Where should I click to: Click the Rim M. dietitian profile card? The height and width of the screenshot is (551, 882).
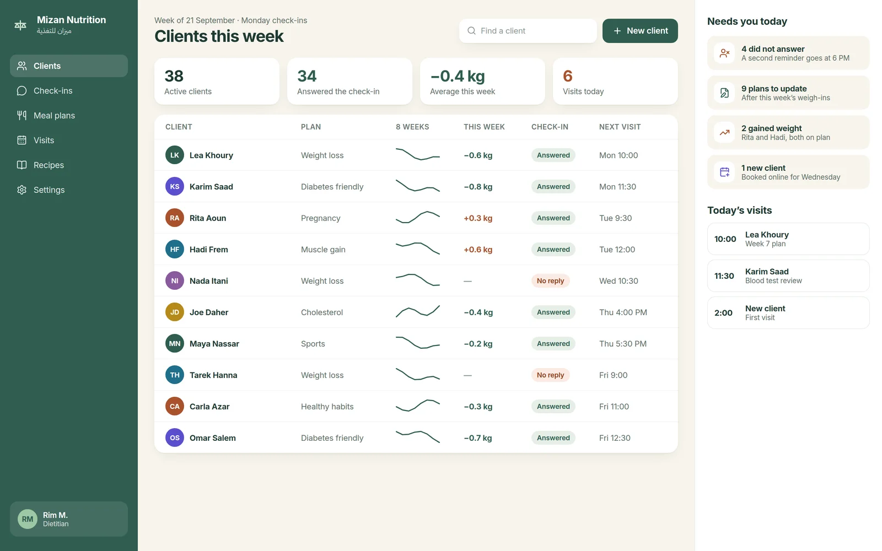(x=69, y=519)
